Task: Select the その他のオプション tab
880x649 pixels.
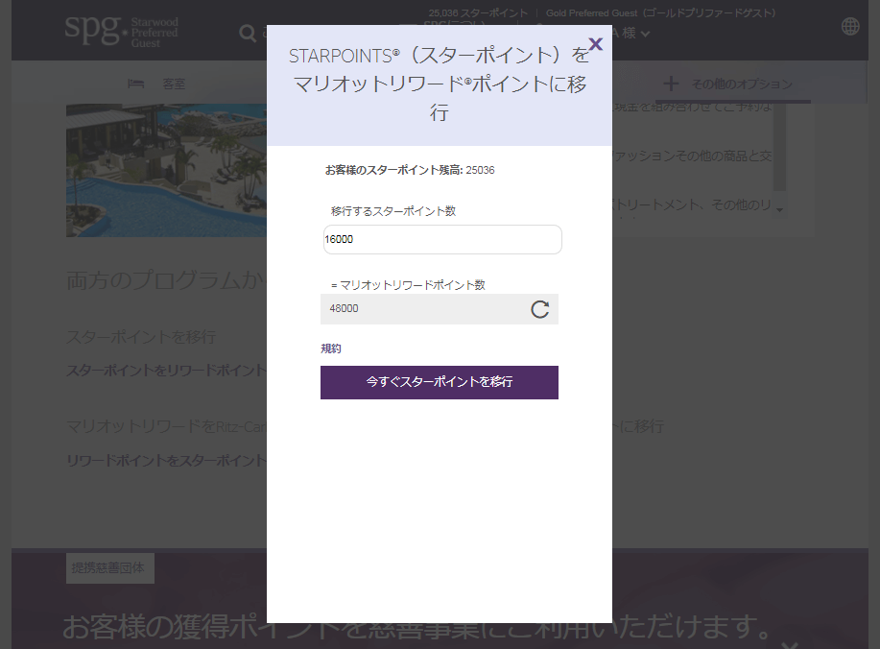Action: click(742, 84)
